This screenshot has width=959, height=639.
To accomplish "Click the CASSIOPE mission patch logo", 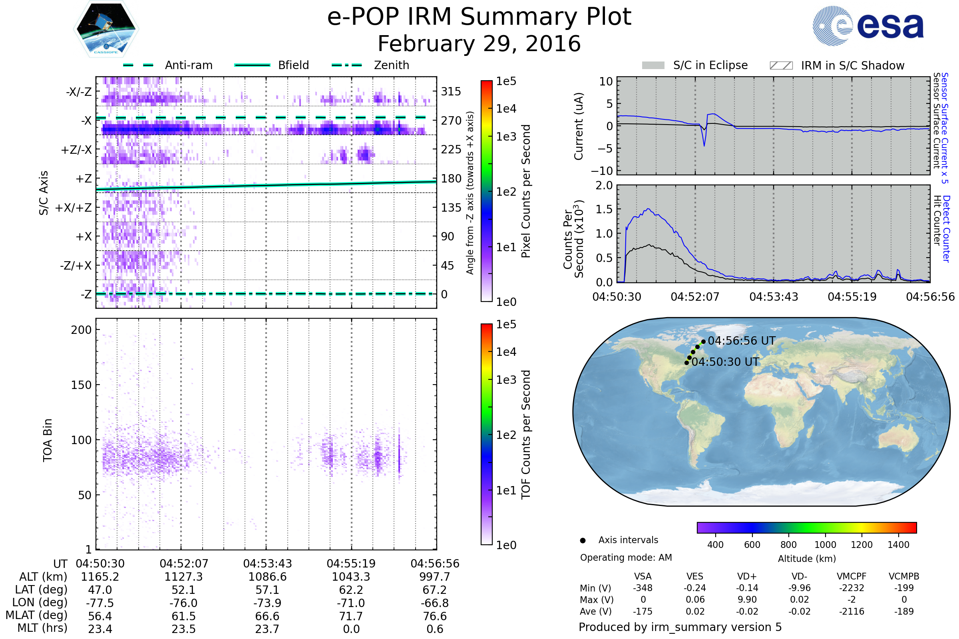I will (106, 29).
